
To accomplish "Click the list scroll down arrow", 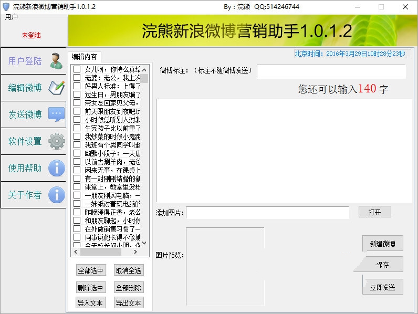I will 144,243.
